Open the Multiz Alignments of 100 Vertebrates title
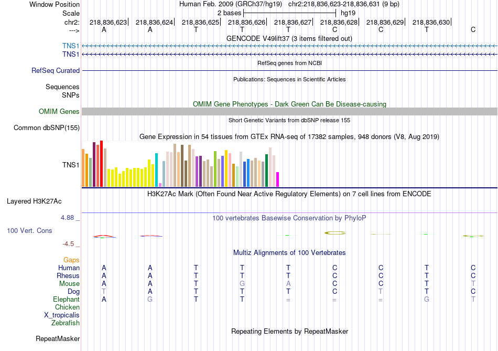This screenshot has width=498, height=351. [x=289, y=253]
